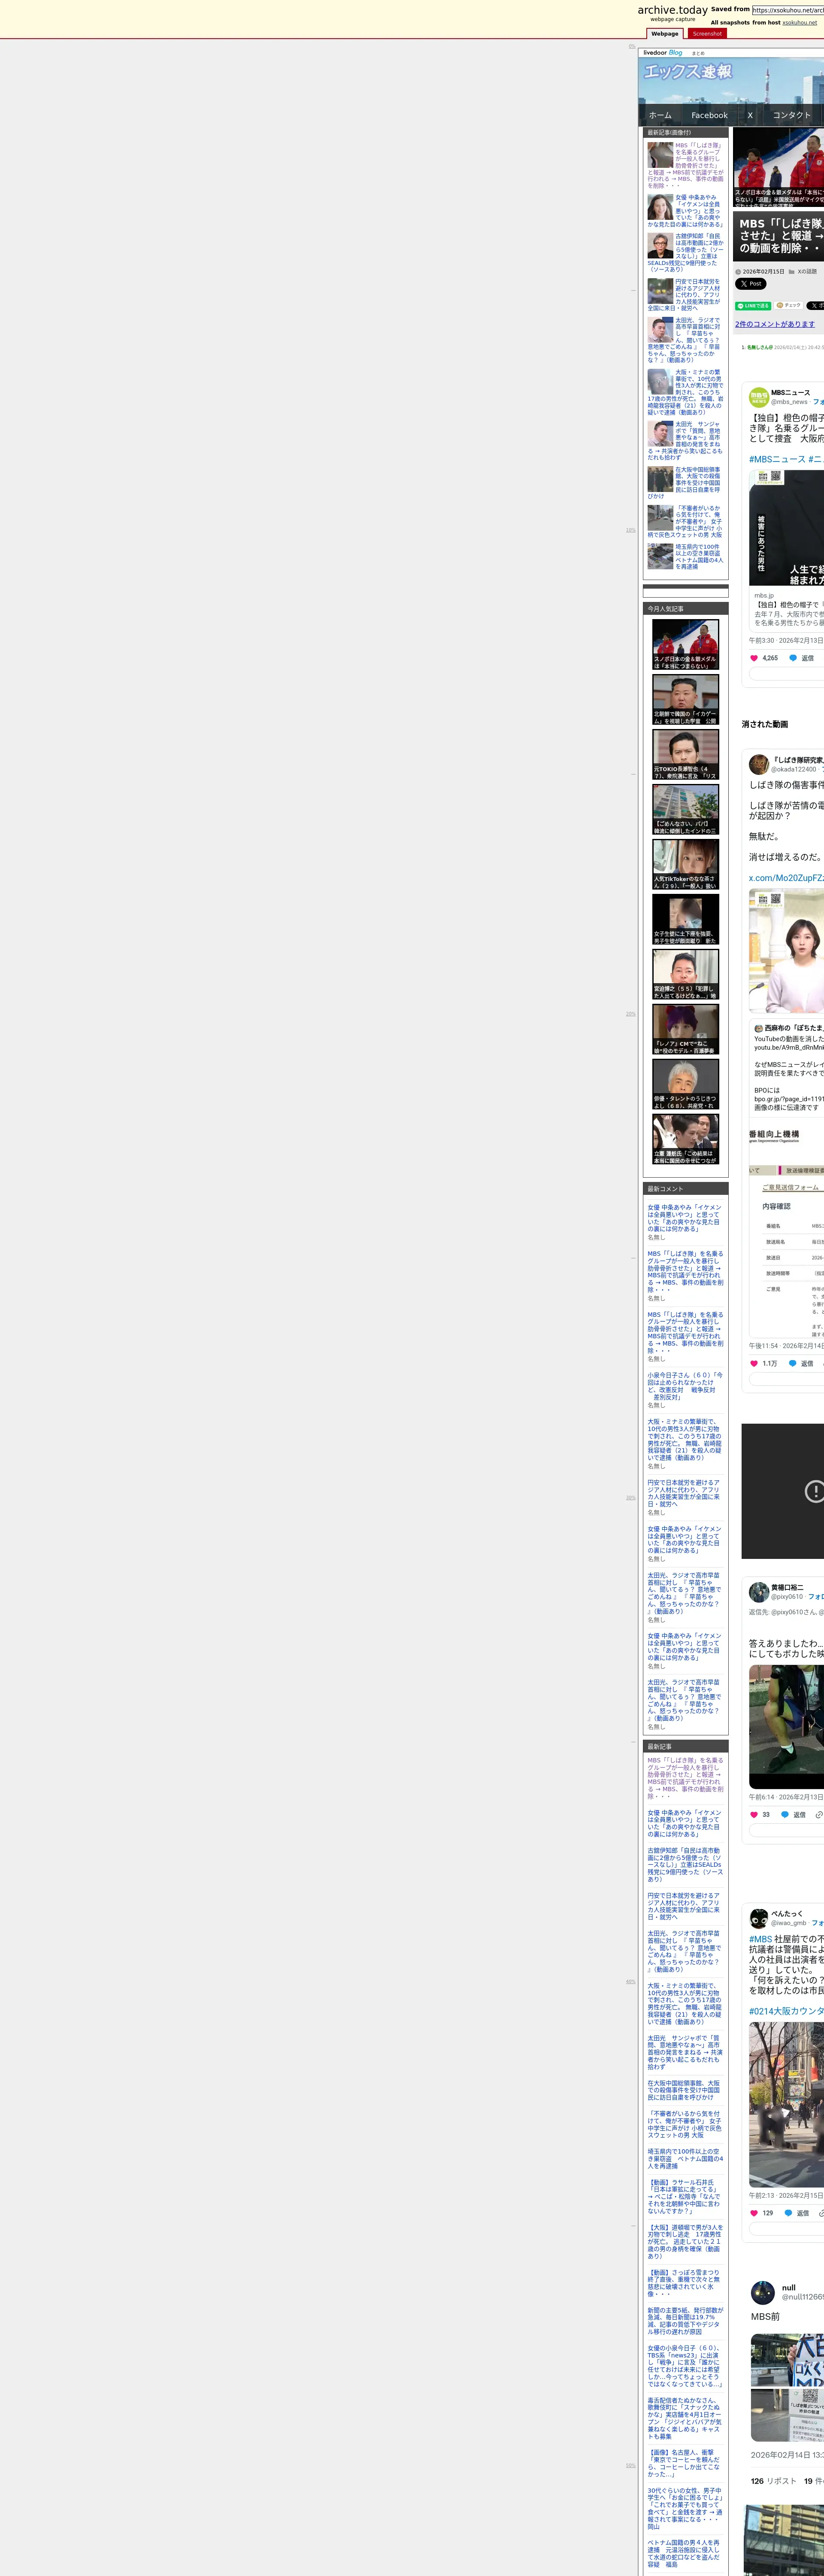The width and height of the screenshot is (824, 2576).
Task: Click the エックス速報 blog title logo
Action: [687, 72]
